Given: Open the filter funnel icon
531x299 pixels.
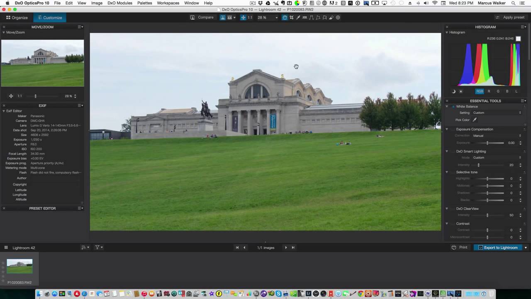Looking at the screenshot, I should [99, 248].
